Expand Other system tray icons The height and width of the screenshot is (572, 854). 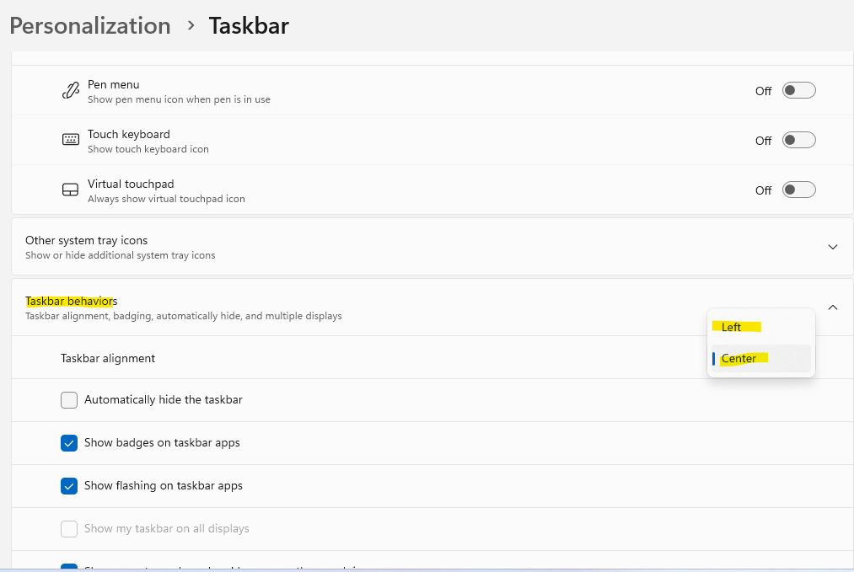tap(833, 246)
